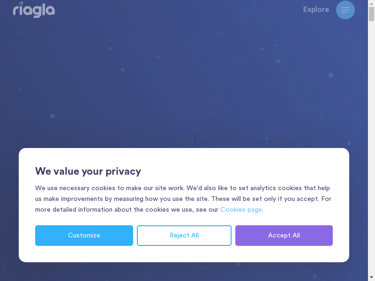
Task: Click the loading spinner icon
Action: (x=185, y=139)
